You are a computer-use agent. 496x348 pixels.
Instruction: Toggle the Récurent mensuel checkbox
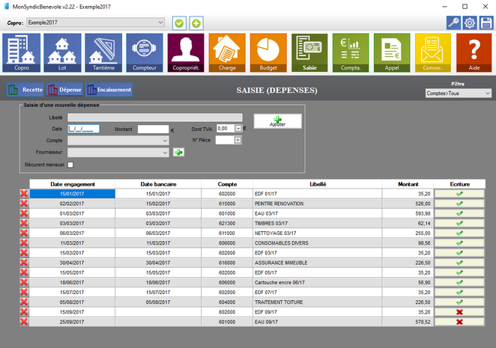pyautogui.click(x=71, y=165)
